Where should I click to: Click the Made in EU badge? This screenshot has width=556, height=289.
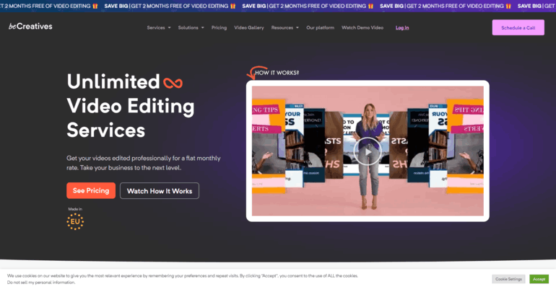pyautogui.click(x=75, y=219)
